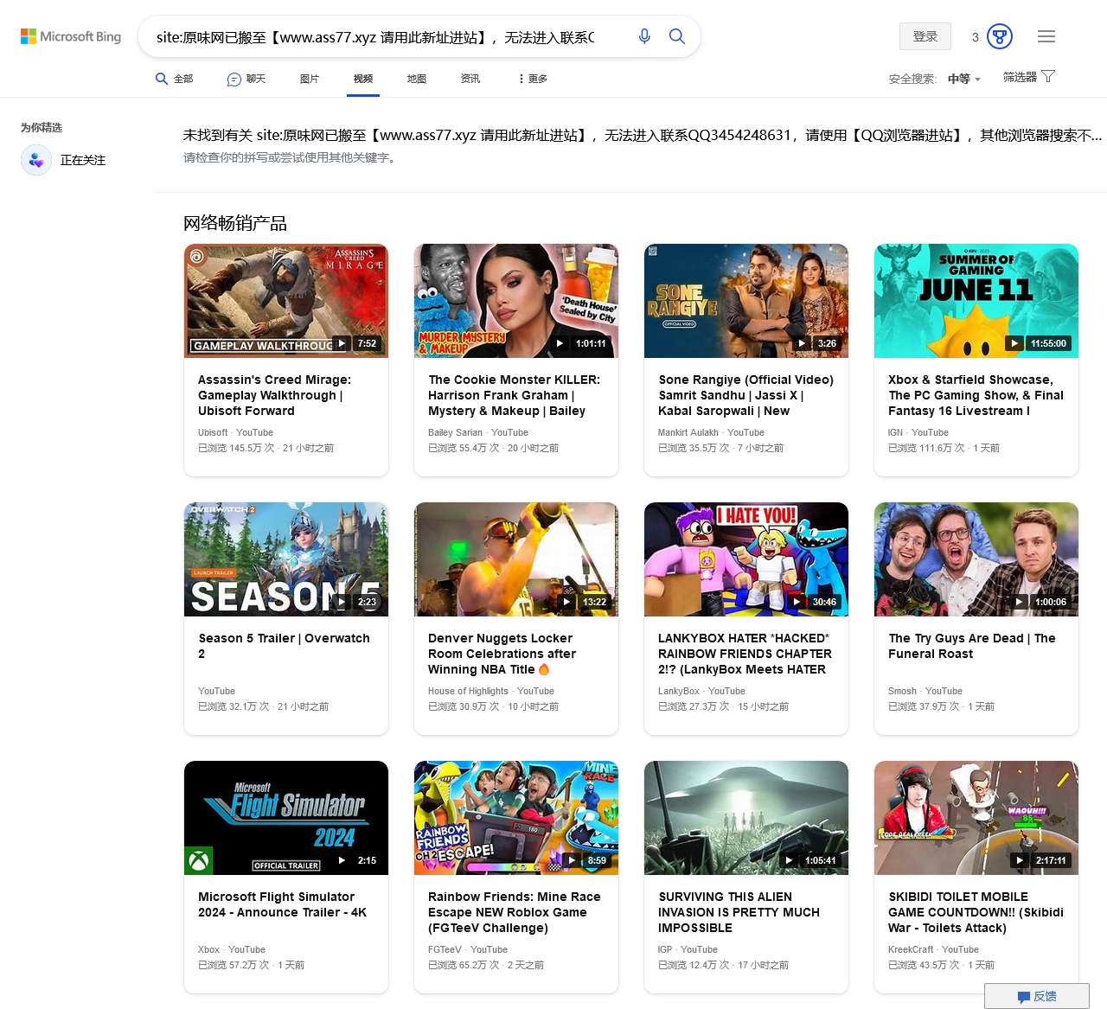1107x1009 pixels.
Task: Click play icon on 1:01:11 duration badge
Action: 560,343
